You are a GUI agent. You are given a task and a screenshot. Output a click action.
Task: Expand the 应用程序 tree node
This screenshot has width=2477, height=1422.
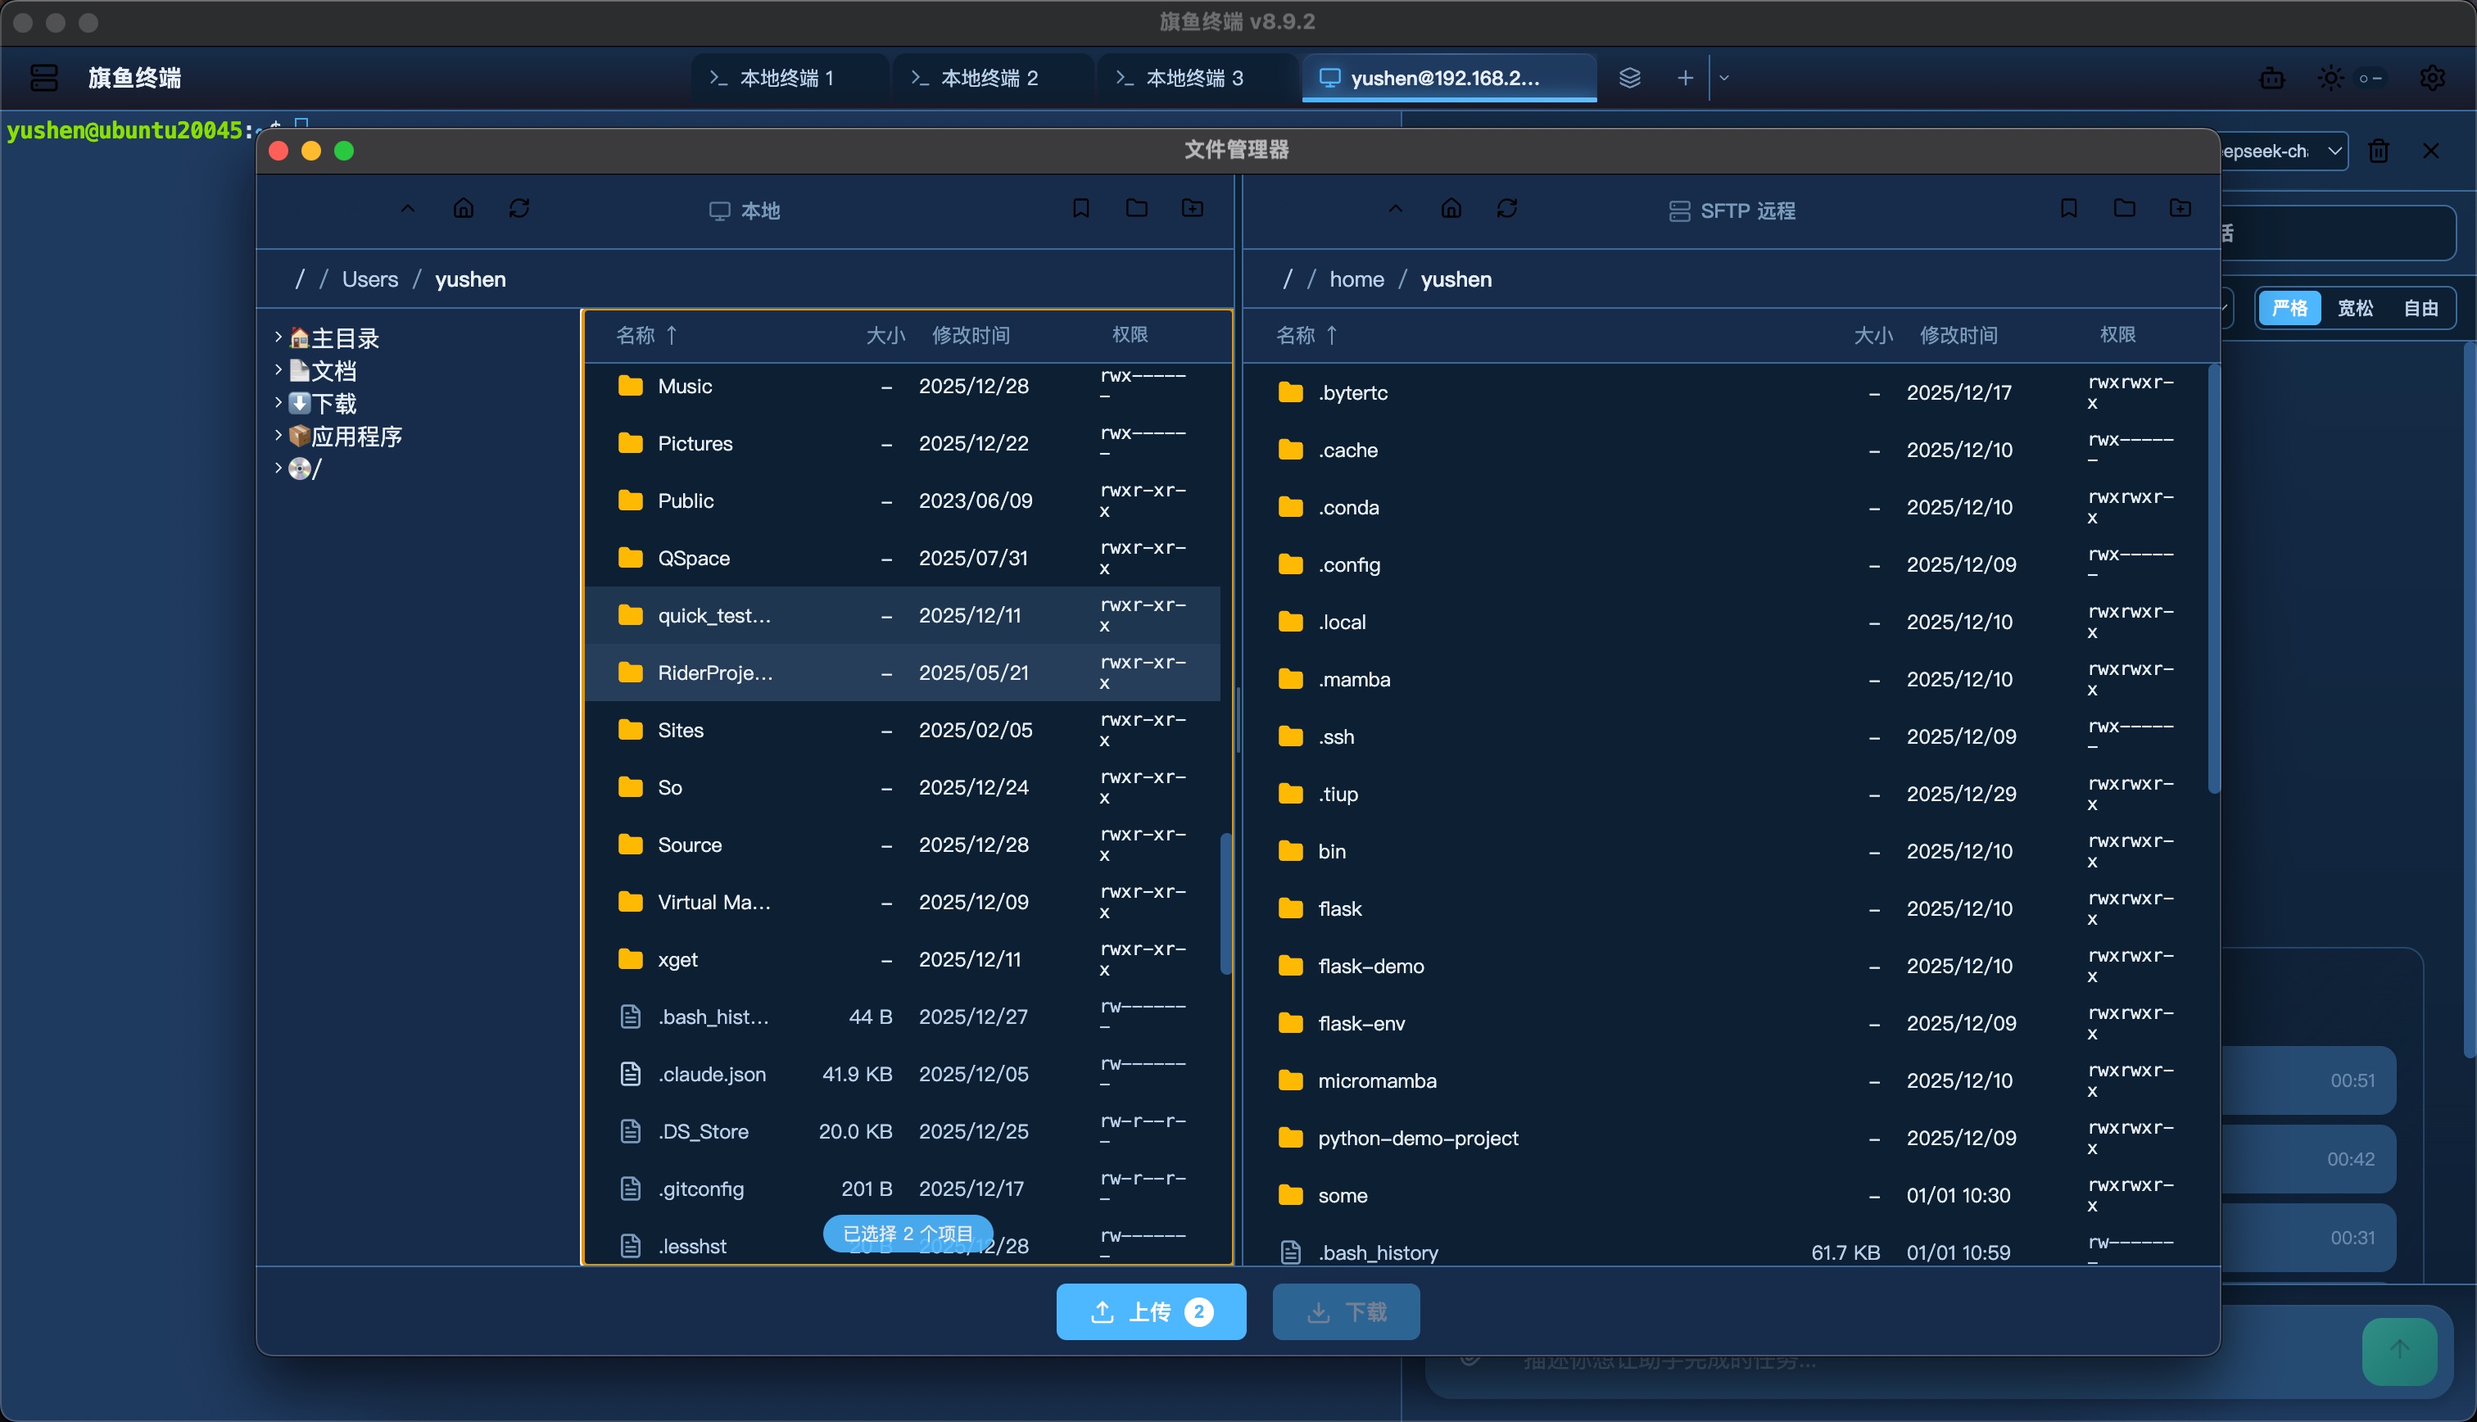(x=278, y=436)
